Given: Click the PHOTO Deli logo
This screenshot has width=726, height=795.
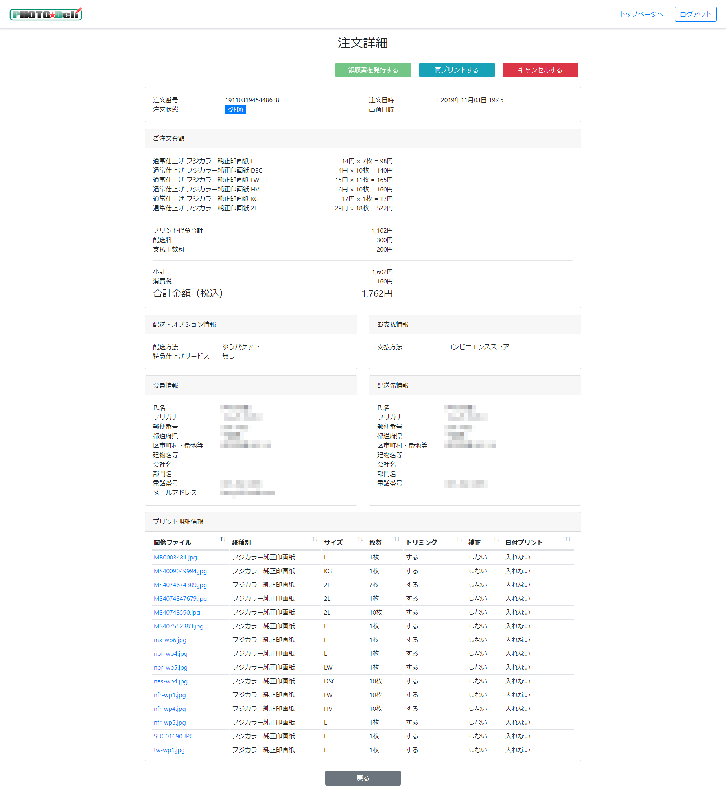Looking at the screenshot, I should 46,14.
